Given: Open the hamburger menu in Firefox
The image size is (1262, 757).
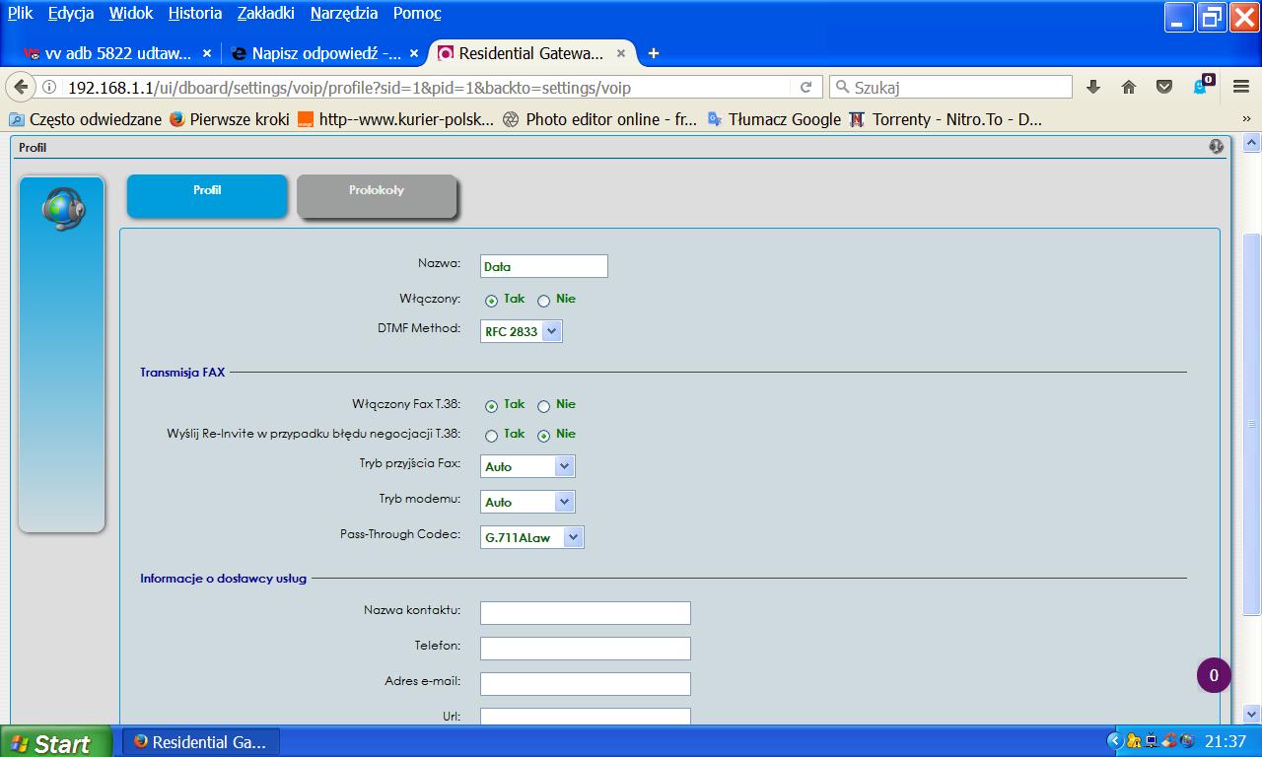Looking at the screenshot, I should coord(1241,87).
